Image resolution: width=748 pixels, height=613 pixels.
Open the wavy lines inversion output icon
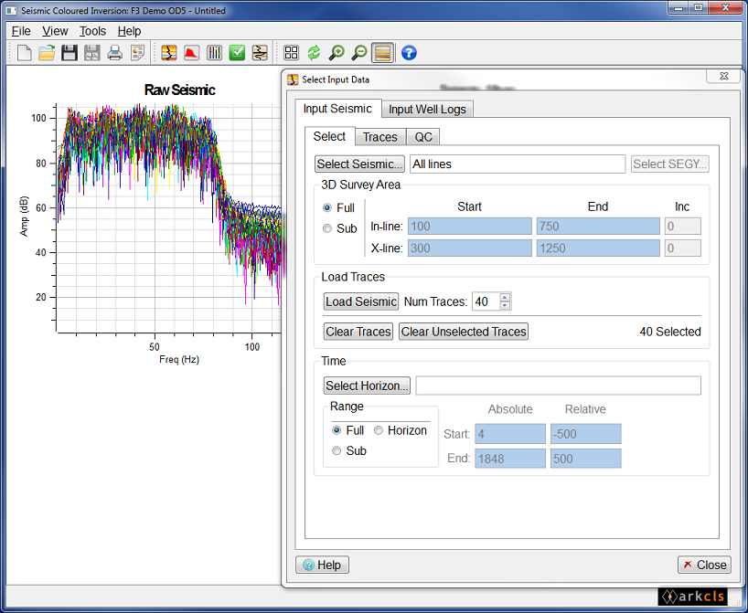(260, 52)
